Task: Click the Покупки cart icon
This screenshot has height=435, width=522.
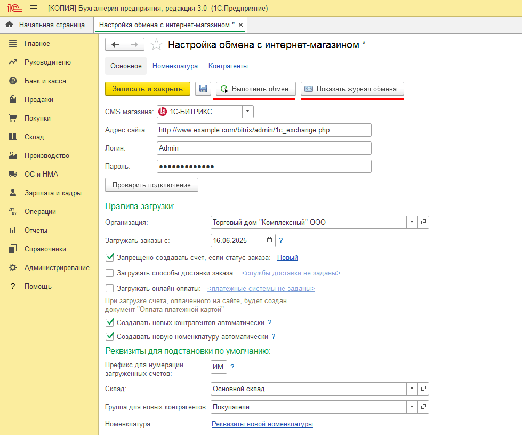Action: [13, 118]
